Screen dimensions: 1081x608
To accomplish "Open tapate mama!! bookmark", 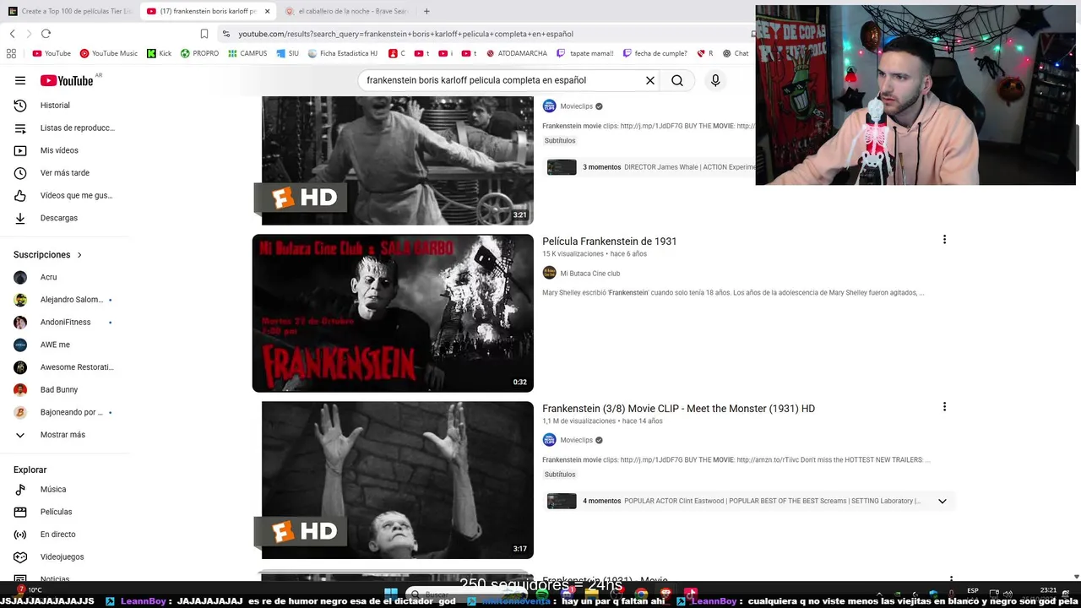I will [x=584, y=53].
